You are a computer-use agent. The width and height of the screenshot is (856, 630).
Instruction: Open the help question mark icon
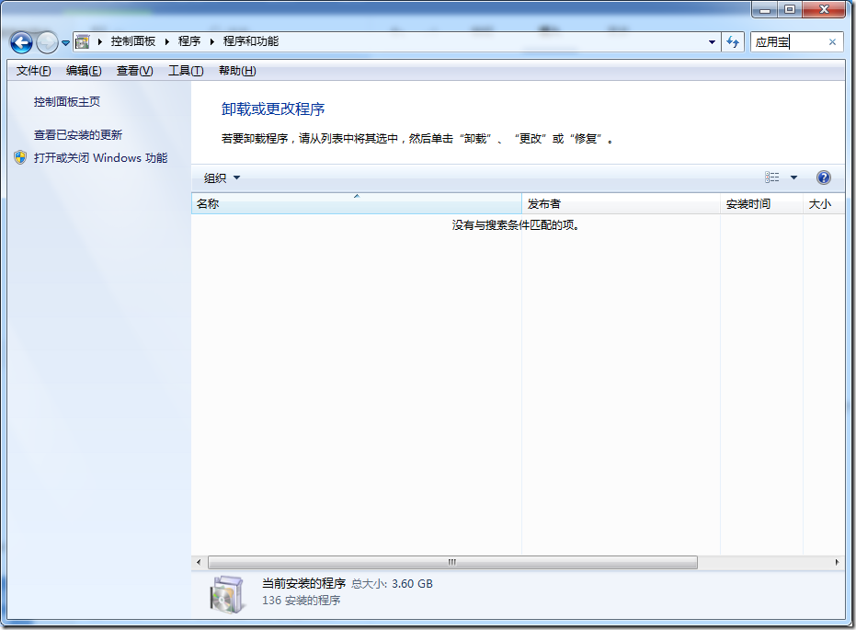pos(823,178)
